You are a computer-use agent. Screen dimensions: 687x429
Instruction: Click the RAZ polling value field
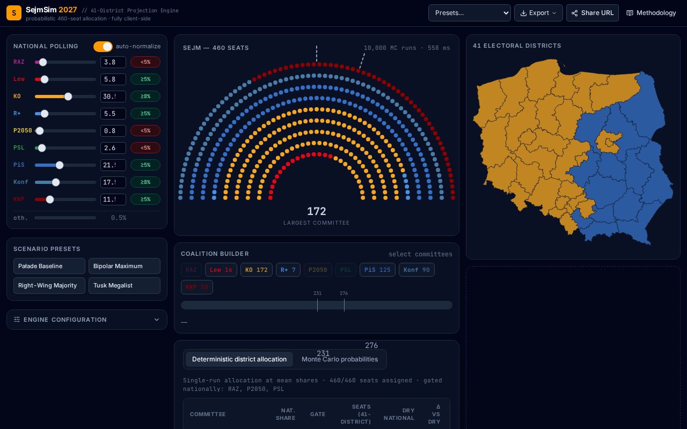tap(113, 62)
